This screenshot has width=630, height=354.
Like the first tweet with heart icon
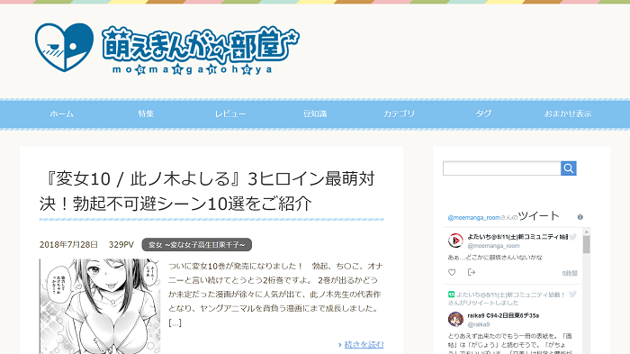[x=452, y=272]
